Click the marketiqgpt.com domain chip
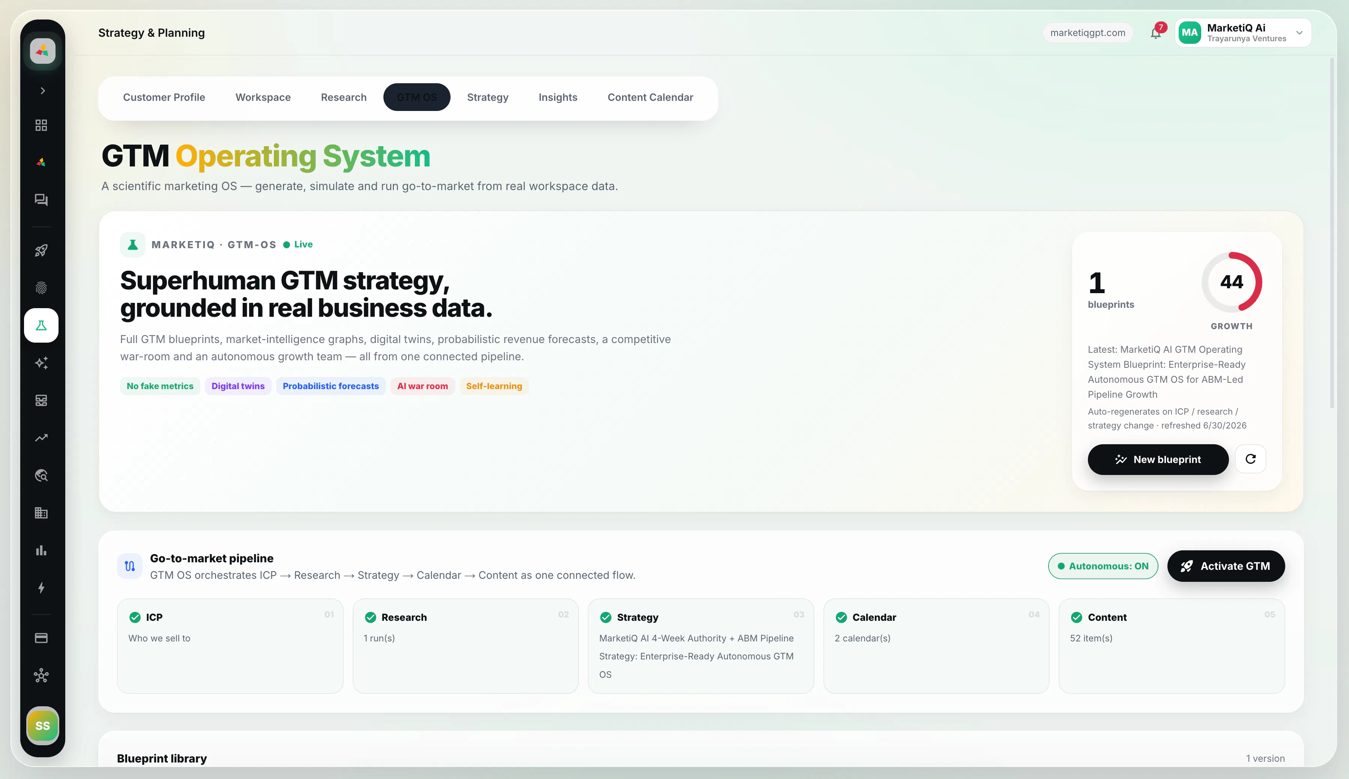This screenshot has height=779, width=1349. click(x=1088, y=33)
